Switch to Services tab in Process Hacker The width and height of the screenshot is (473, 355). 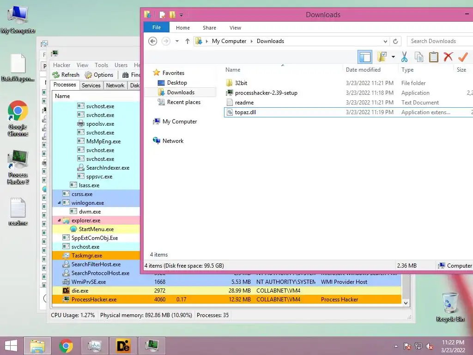coord(91,86)
